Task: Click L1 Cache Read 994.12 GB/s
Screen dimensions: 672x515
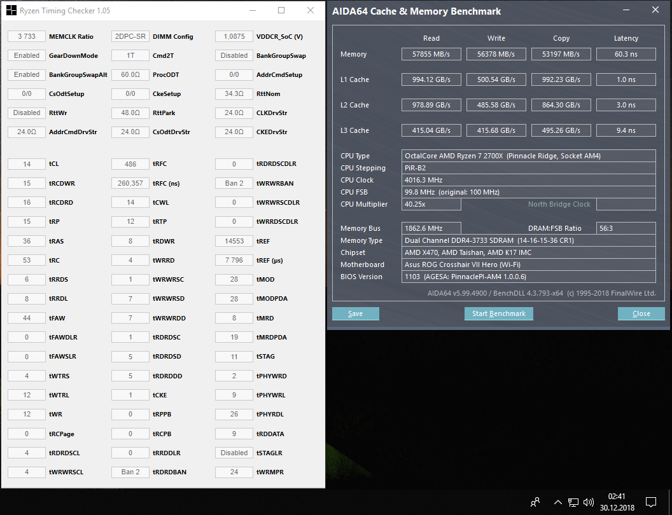Action: [431, 79]
